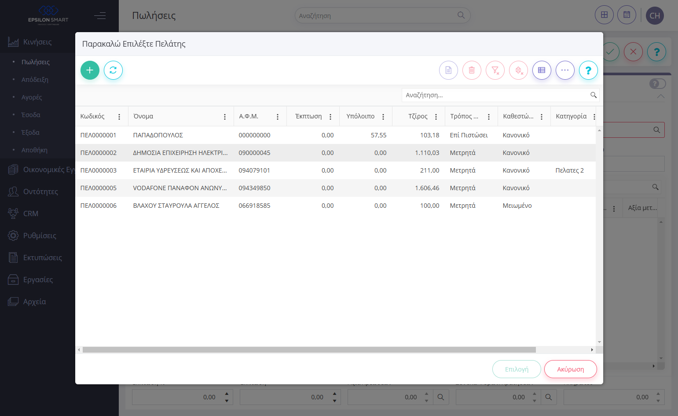Click the Epsilon Smart logo

[48, 15]
